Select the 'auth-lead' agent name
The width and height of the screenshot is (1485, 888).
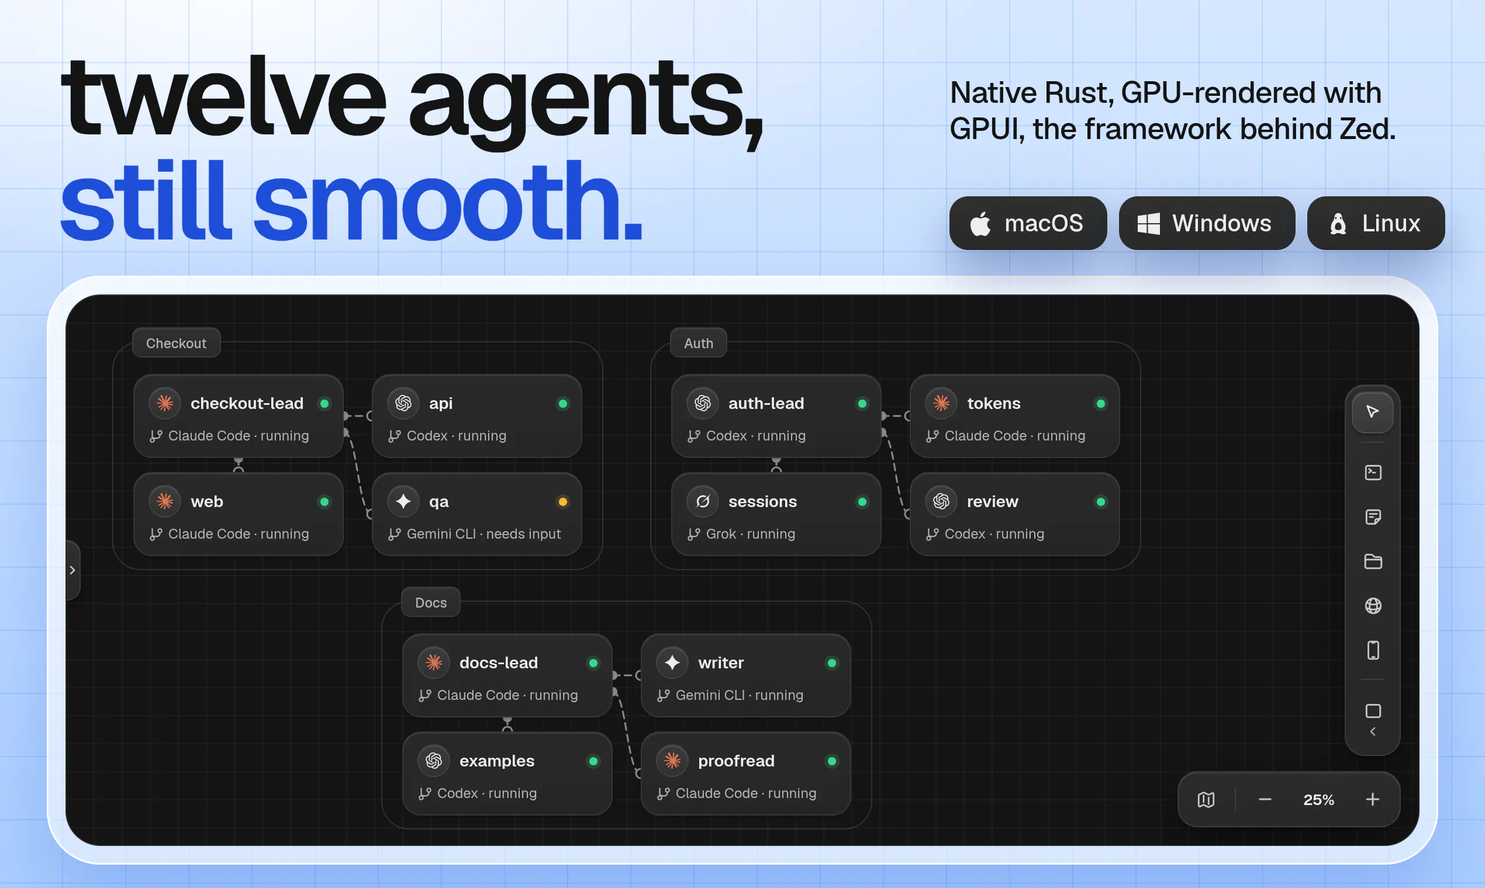766,403
